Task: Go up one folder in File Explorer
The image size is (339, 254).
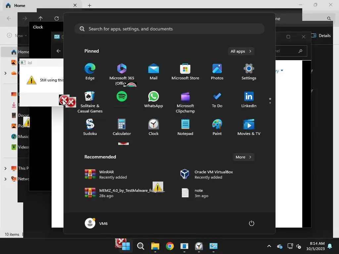Action: click(41, 19)
